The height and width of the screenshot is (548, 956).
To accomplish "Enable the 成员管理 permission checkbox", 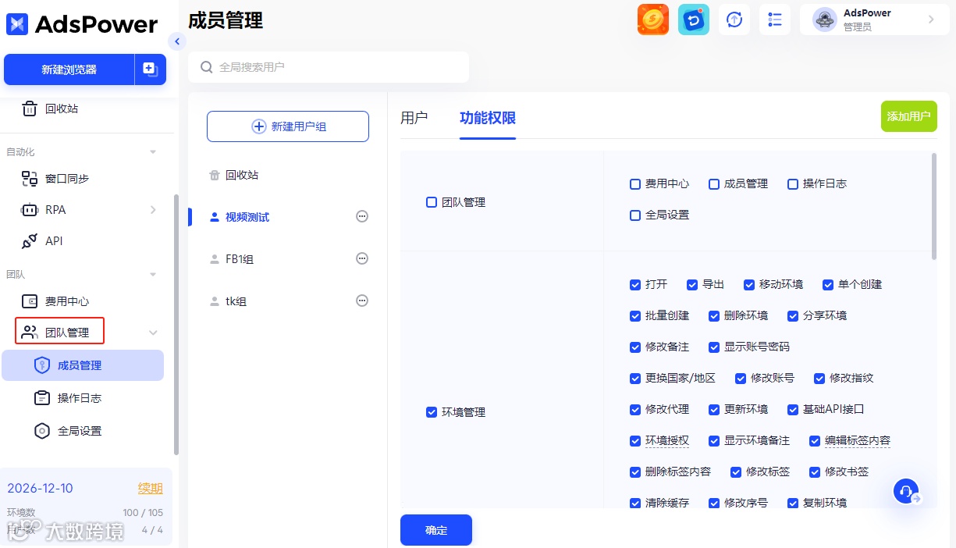I will pos(714,184).
